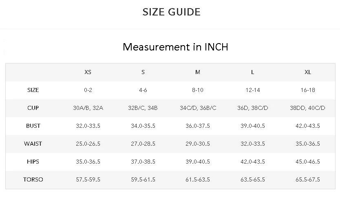Image resolution: width=340 pixels, height=199 pixels.
Task: Click the Measurement in INCH title
Action: tap(175, 47)
